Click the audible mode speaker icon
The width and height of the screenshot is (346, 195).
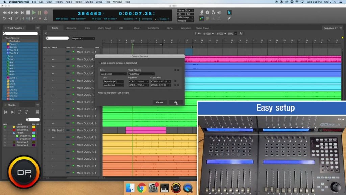219,13
